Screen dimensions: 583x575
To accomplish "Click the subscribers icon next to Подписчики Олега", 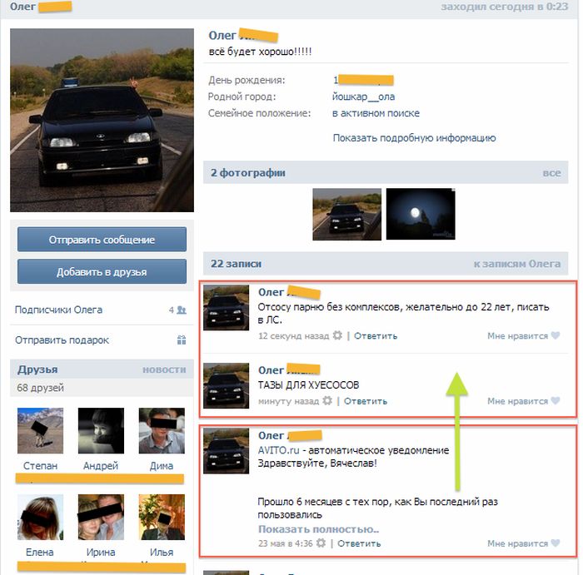I will (182, 310).
